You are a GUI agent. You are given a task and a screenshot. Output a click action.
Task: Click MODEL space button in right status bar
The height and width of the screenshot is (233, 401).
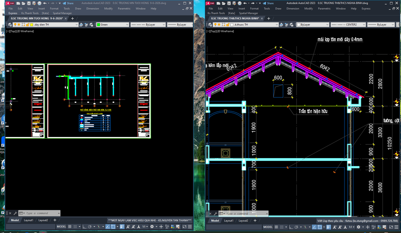pyautogui.click(x=268, y=227)
